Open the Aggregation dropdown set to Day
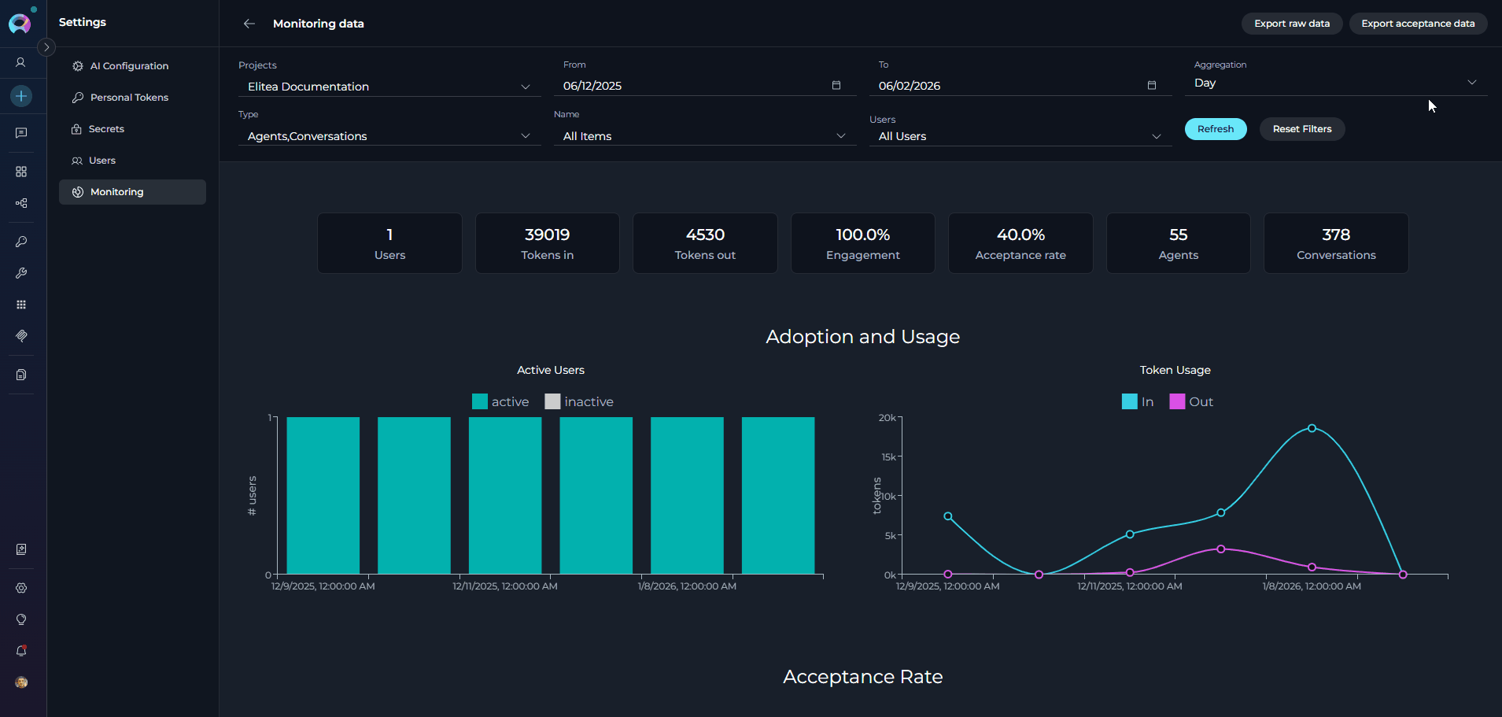The image size is (1502, 717). point(1335,83)
